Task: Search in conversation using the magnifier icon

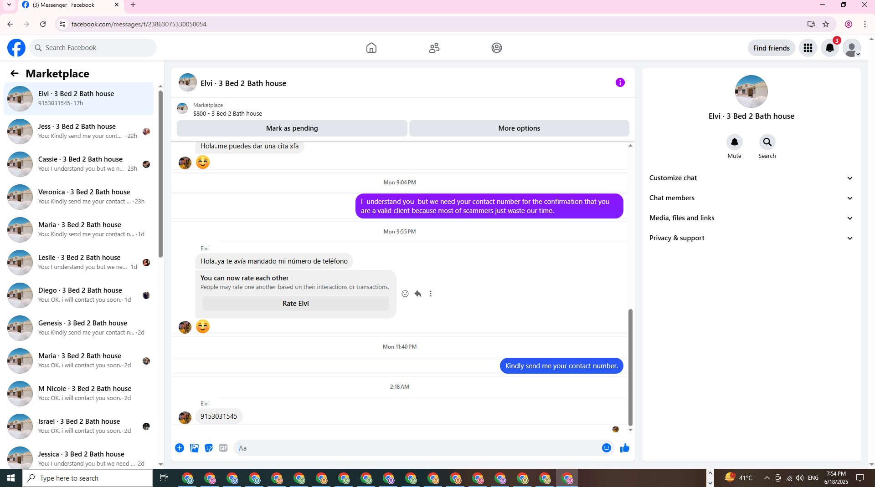Action: (767, 142)
